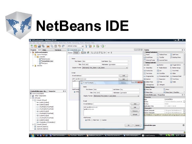This screenshot has width=192, height=144.
Task: Open the File menu
Action: (31, 43)
